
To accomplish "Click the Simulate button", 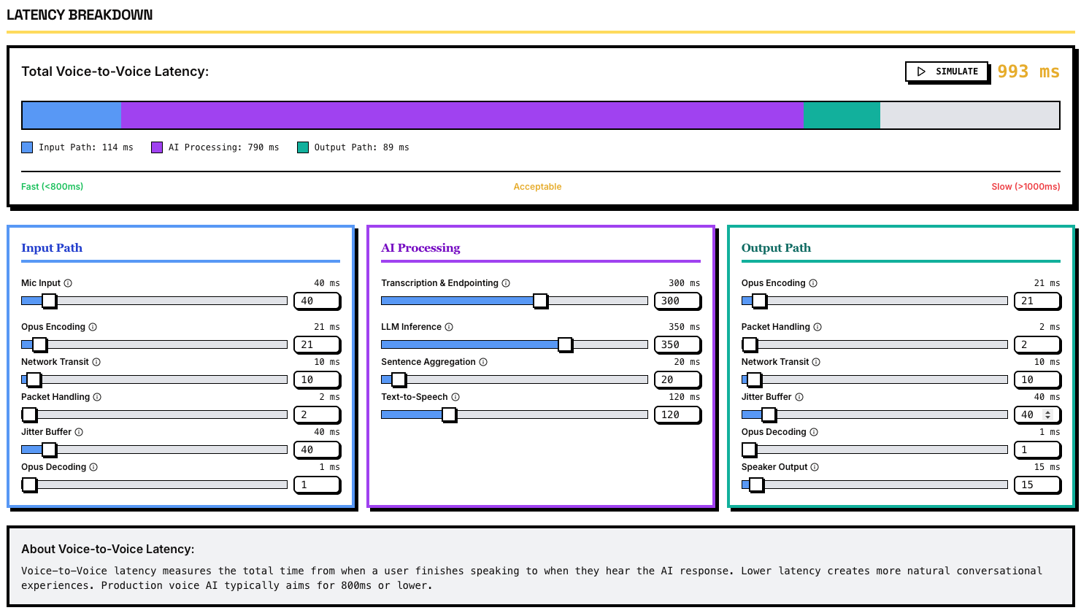I will tap(947, 72).
